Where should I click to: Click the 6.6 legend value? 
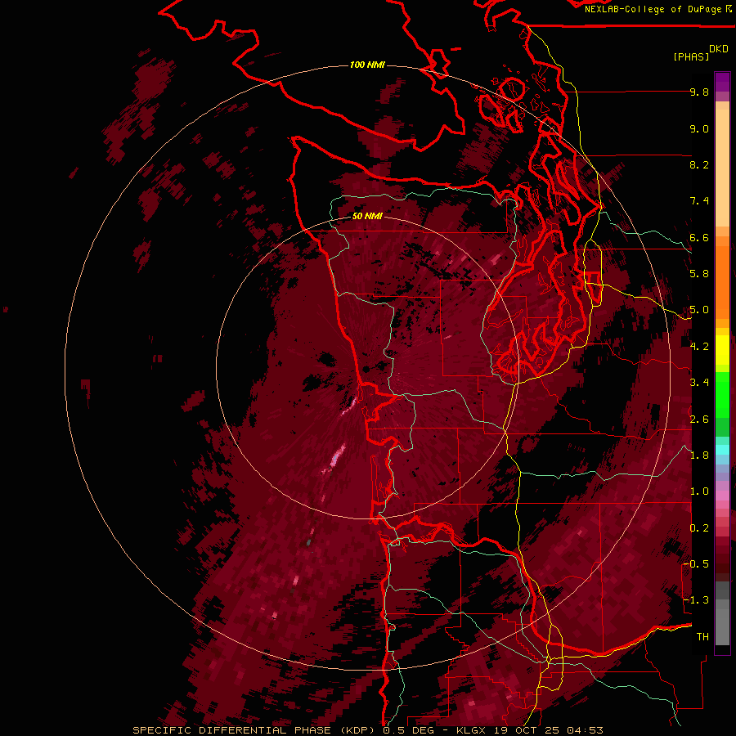pos(699,237)
